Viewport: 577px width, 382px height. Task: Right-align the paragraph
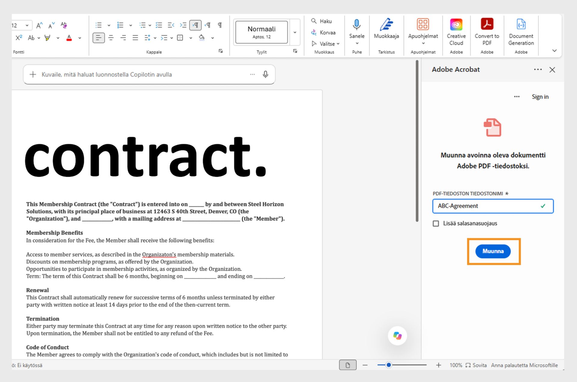click(x=123, y=38)
